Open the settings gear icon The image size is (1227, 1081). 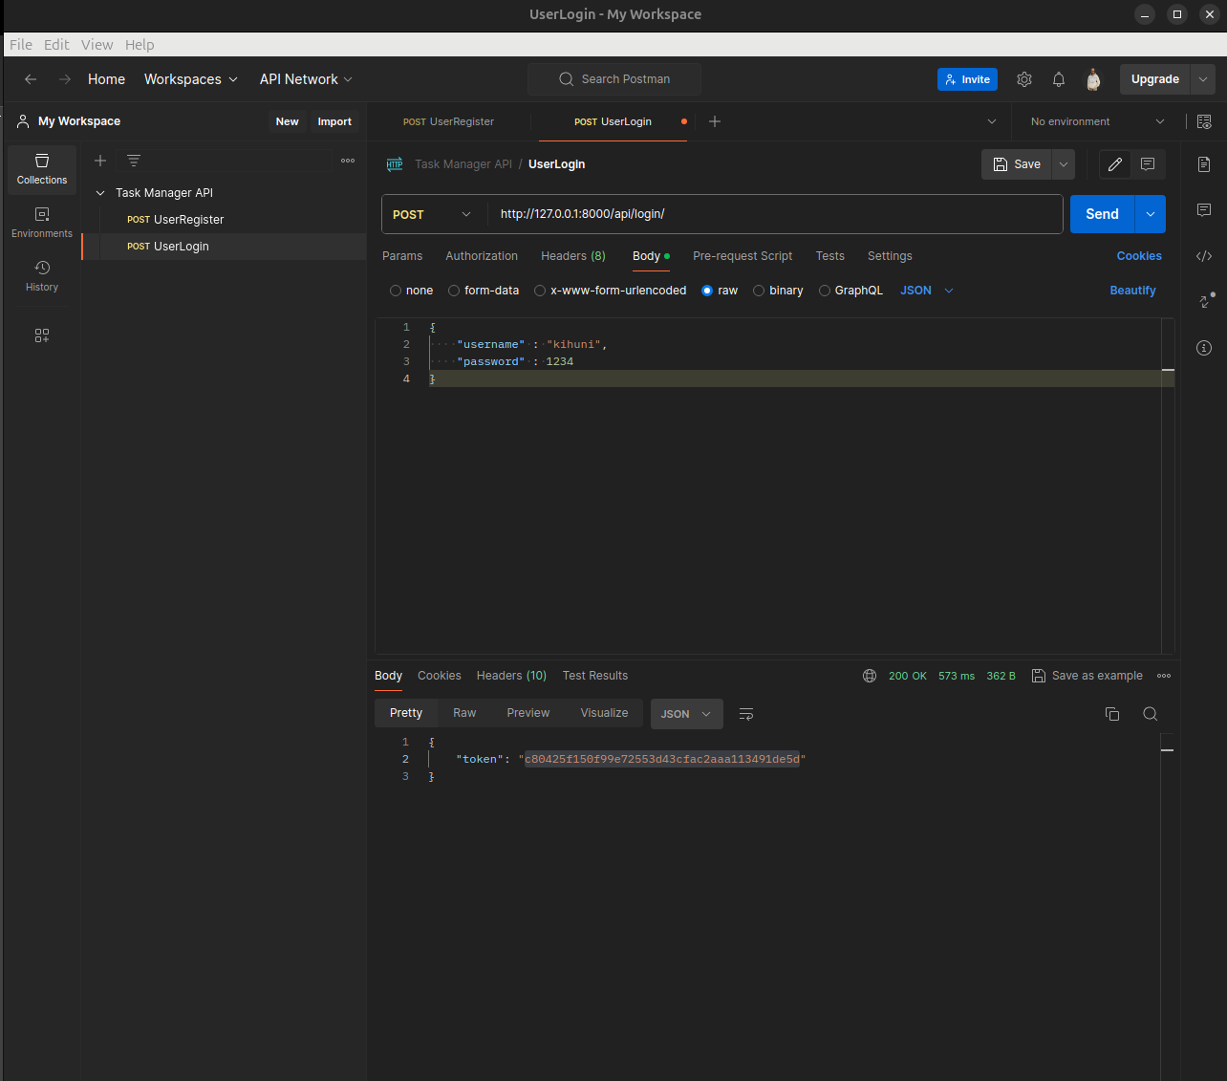(x=1024, y=79)
